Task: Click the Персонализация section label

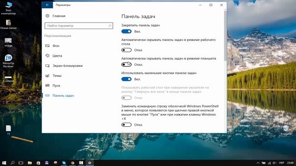Action: pyautogui.click(x=57, y=36)
